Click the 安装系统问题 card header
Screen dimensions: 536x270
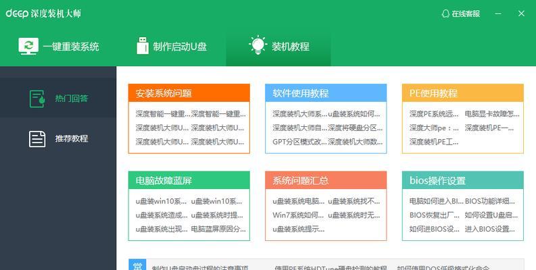tap(189, 93)
